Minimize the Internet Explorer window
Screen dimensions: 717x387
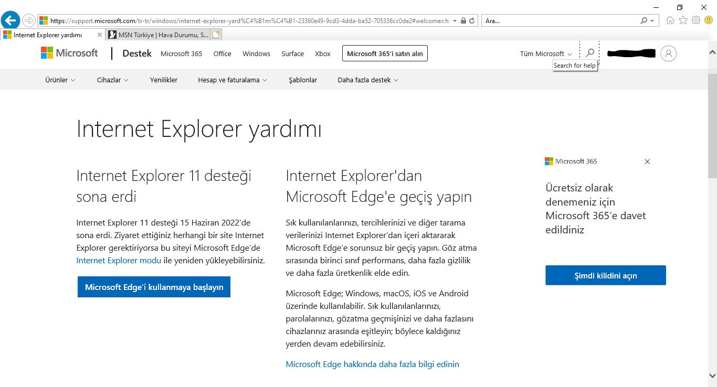click(656, 7)
